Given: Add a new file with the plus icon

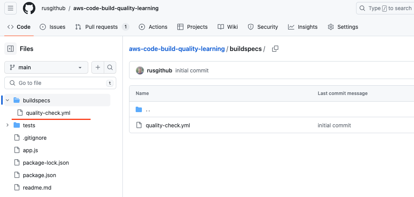Looking at the screenshot, I should 98,67.
